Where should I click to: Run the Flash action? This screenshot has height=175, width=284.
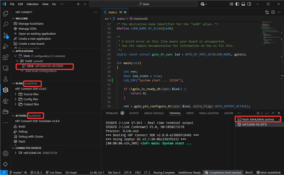(x=22, y=142)
